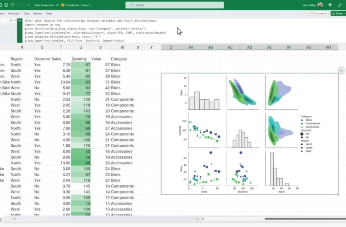The height and width of the screenshot is (227, 346).
Task: Click the sharing status icon beside Data Analysis.xlsx
Action: pyautogui.click(x=57, y=5)
